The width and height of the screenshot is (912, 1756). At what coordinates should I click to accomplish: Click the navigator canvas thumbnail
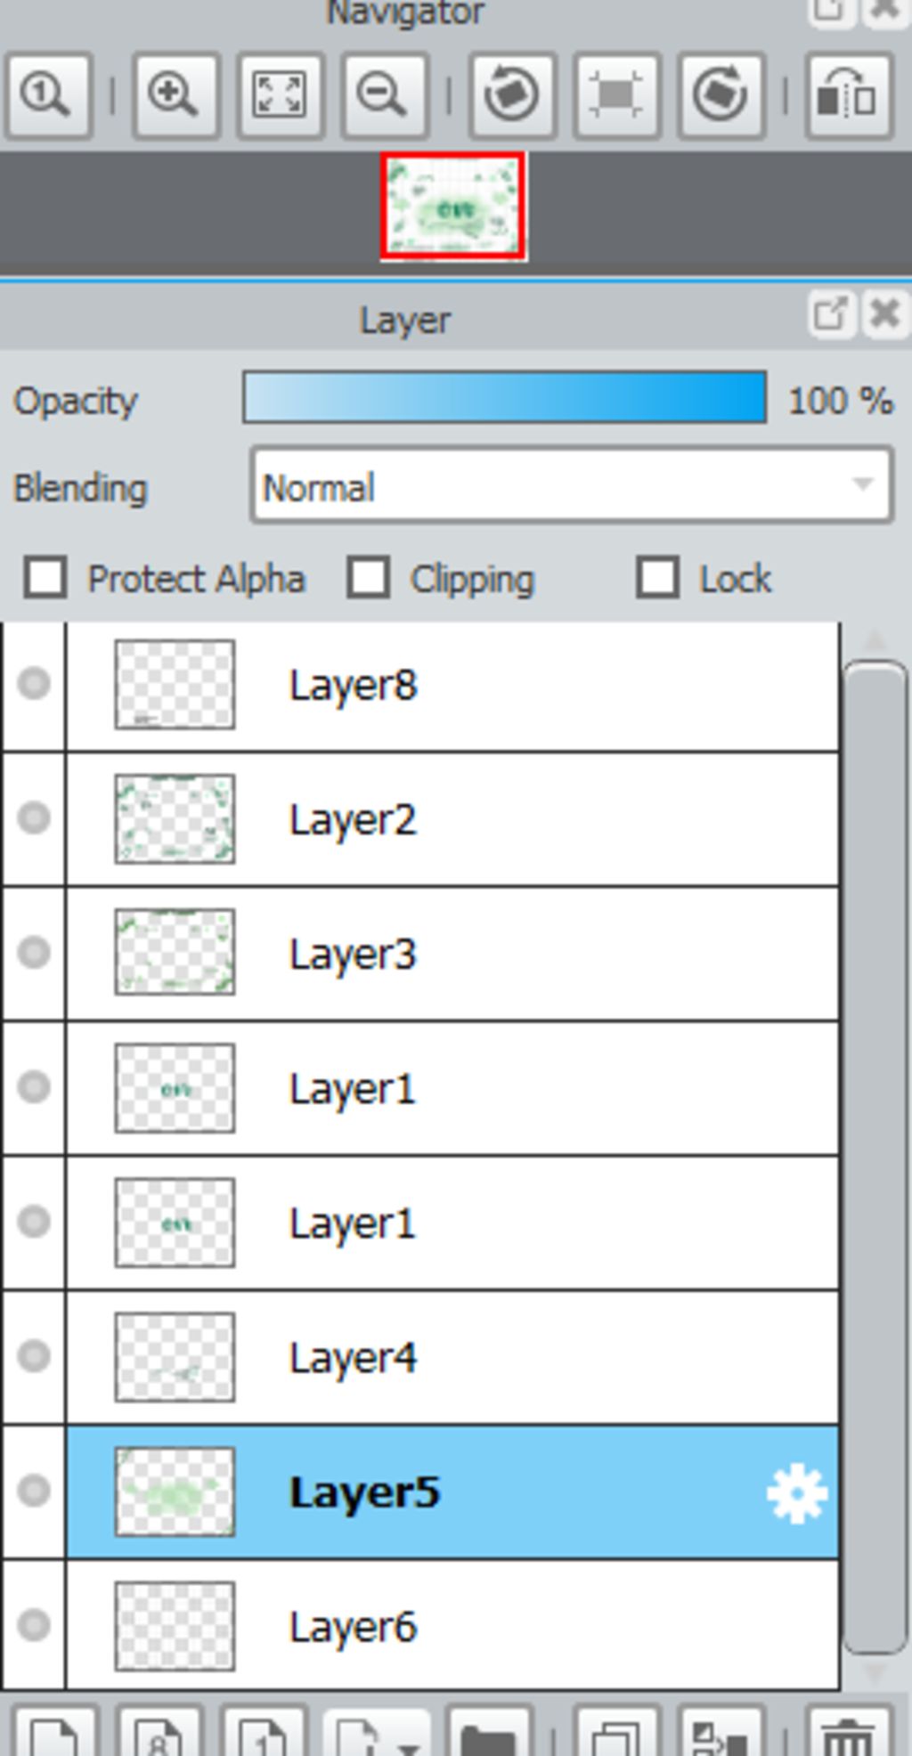click(x=453, y=207)
